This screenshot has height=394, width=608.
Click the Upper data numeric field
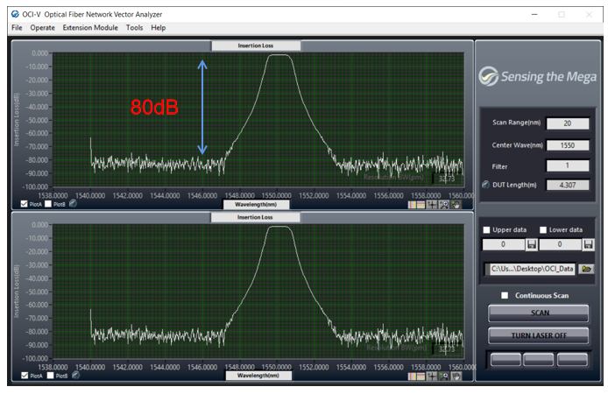coord(503,244)
